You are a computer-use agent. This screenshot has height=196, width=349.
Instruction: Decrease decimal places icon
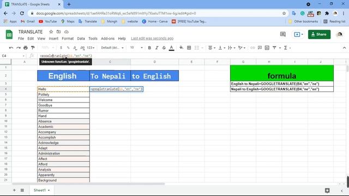75,48
